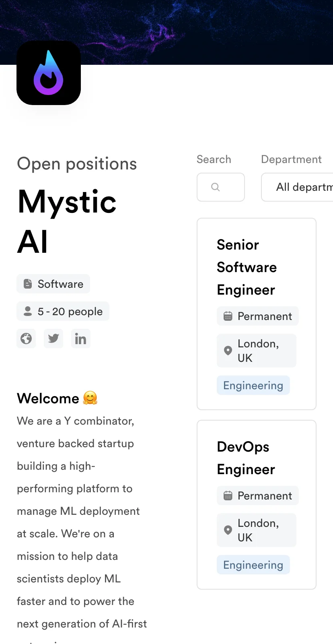Click the person icon in people tag
333x644 pixels.
point(28,311)
